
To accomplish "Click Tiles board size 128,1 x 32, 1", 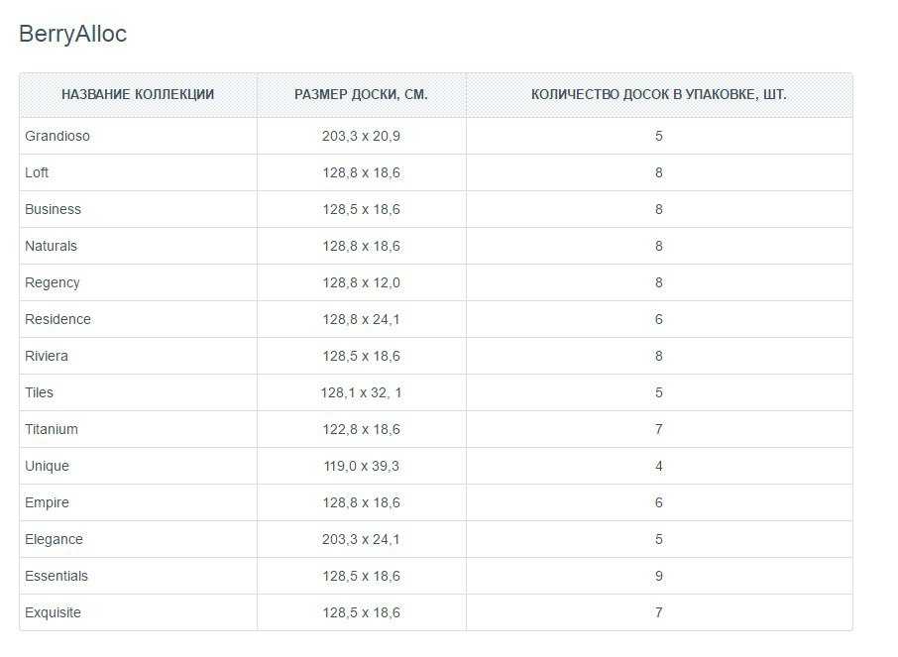I will (x=362, y=392).
